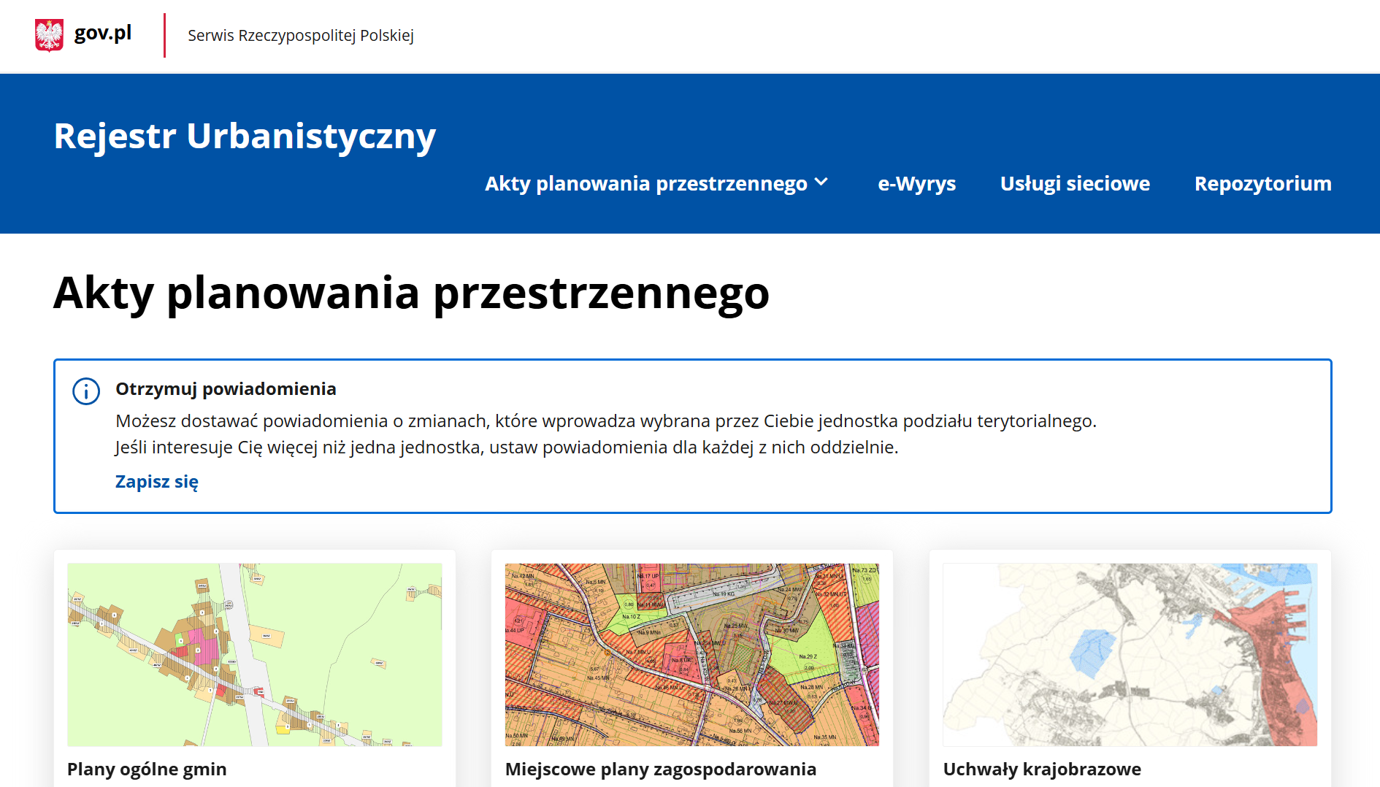Image resolution: width=1380 pixels, height=787 pixels.
Task: Select Plany ogólne gmin card title
Action: [147, 769]
